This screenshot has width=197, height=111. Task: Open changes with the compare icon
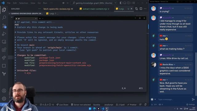(136, 9)
